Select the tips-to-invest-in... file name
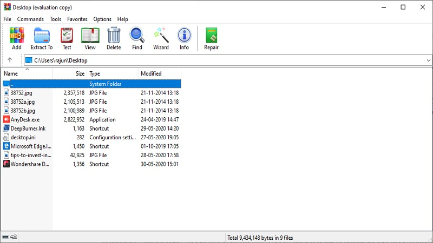Screen dimensions: 433x243 point(31,155)
